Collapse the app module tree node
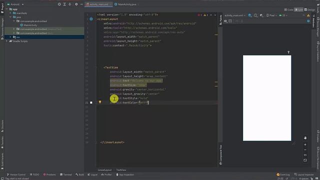 tap(6, 9)
